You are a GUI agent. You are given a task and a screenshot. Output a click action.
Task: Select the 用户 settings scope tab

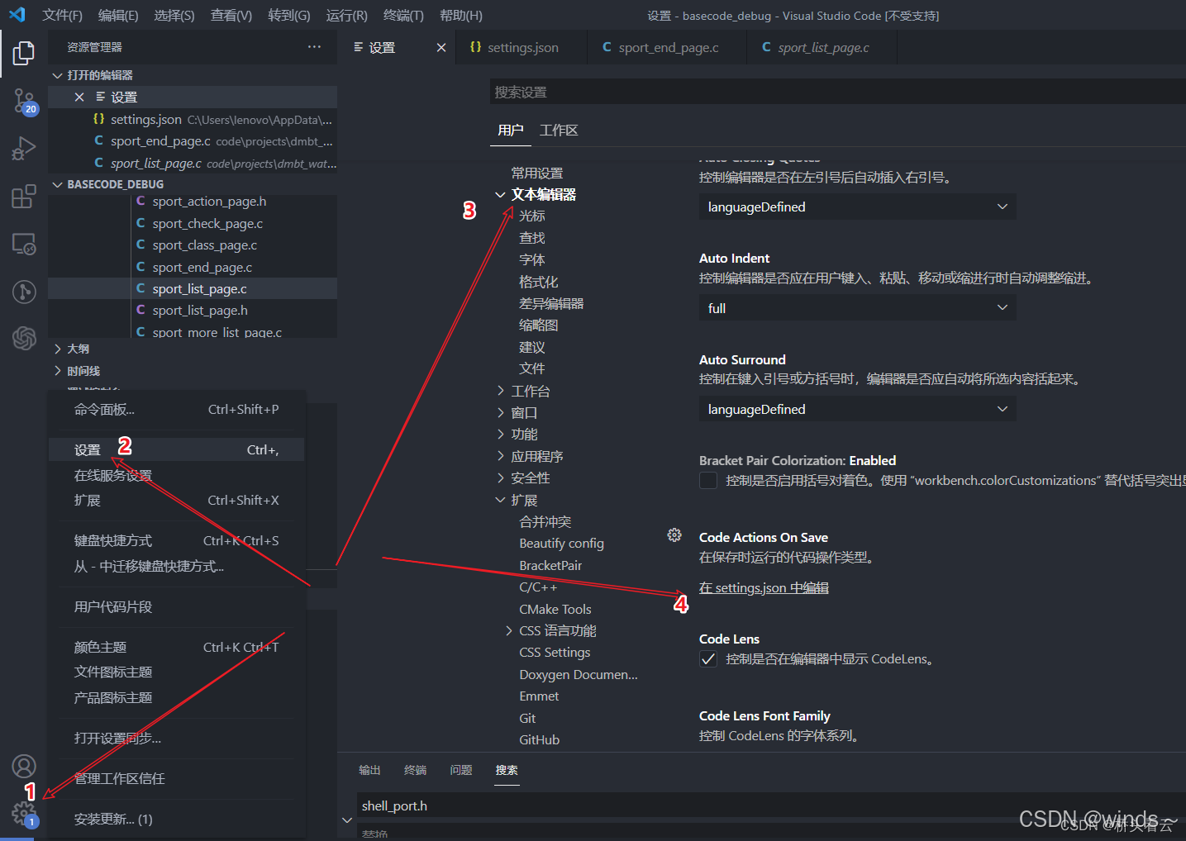tap(510, 131)
